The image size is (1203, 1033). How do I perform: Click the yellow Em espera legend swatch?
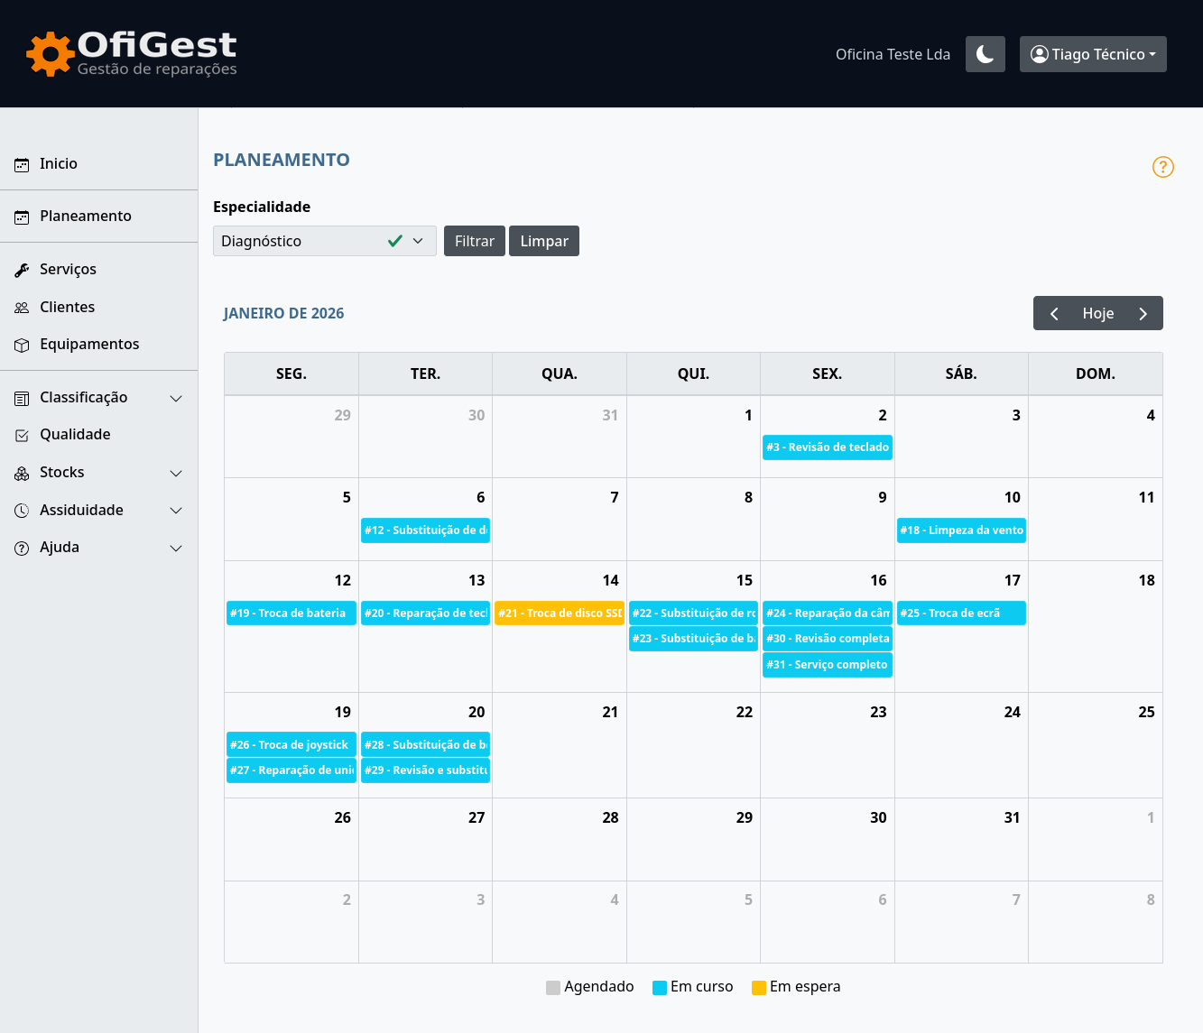pos(758,987)
